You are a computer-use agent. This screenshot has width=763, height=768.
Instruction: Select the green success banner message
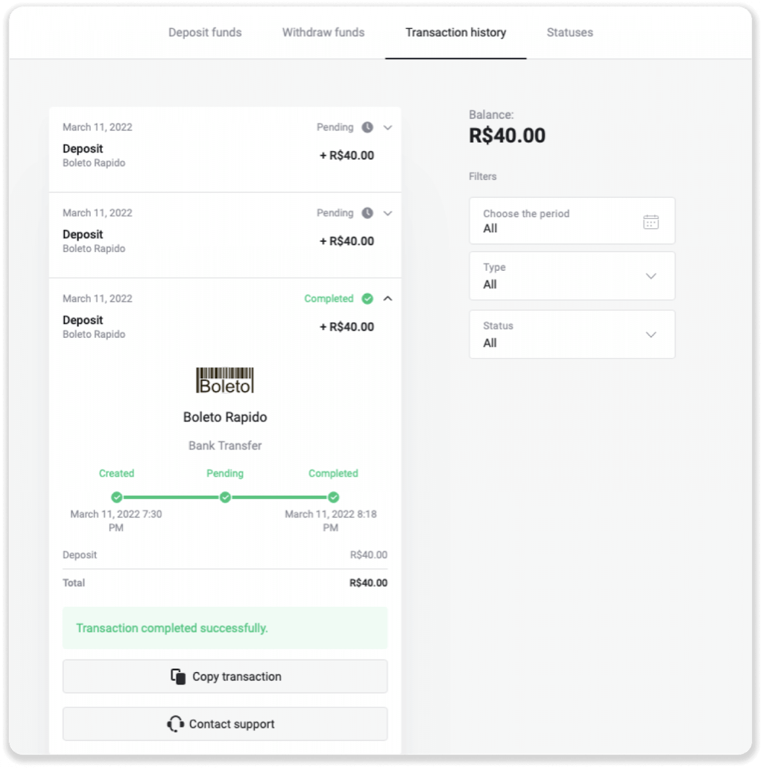click(x=224, y=628)
